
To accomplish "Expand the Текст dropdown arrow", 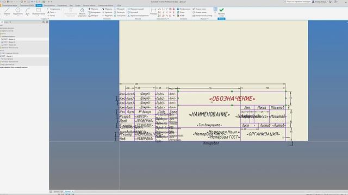I will 55,12.
